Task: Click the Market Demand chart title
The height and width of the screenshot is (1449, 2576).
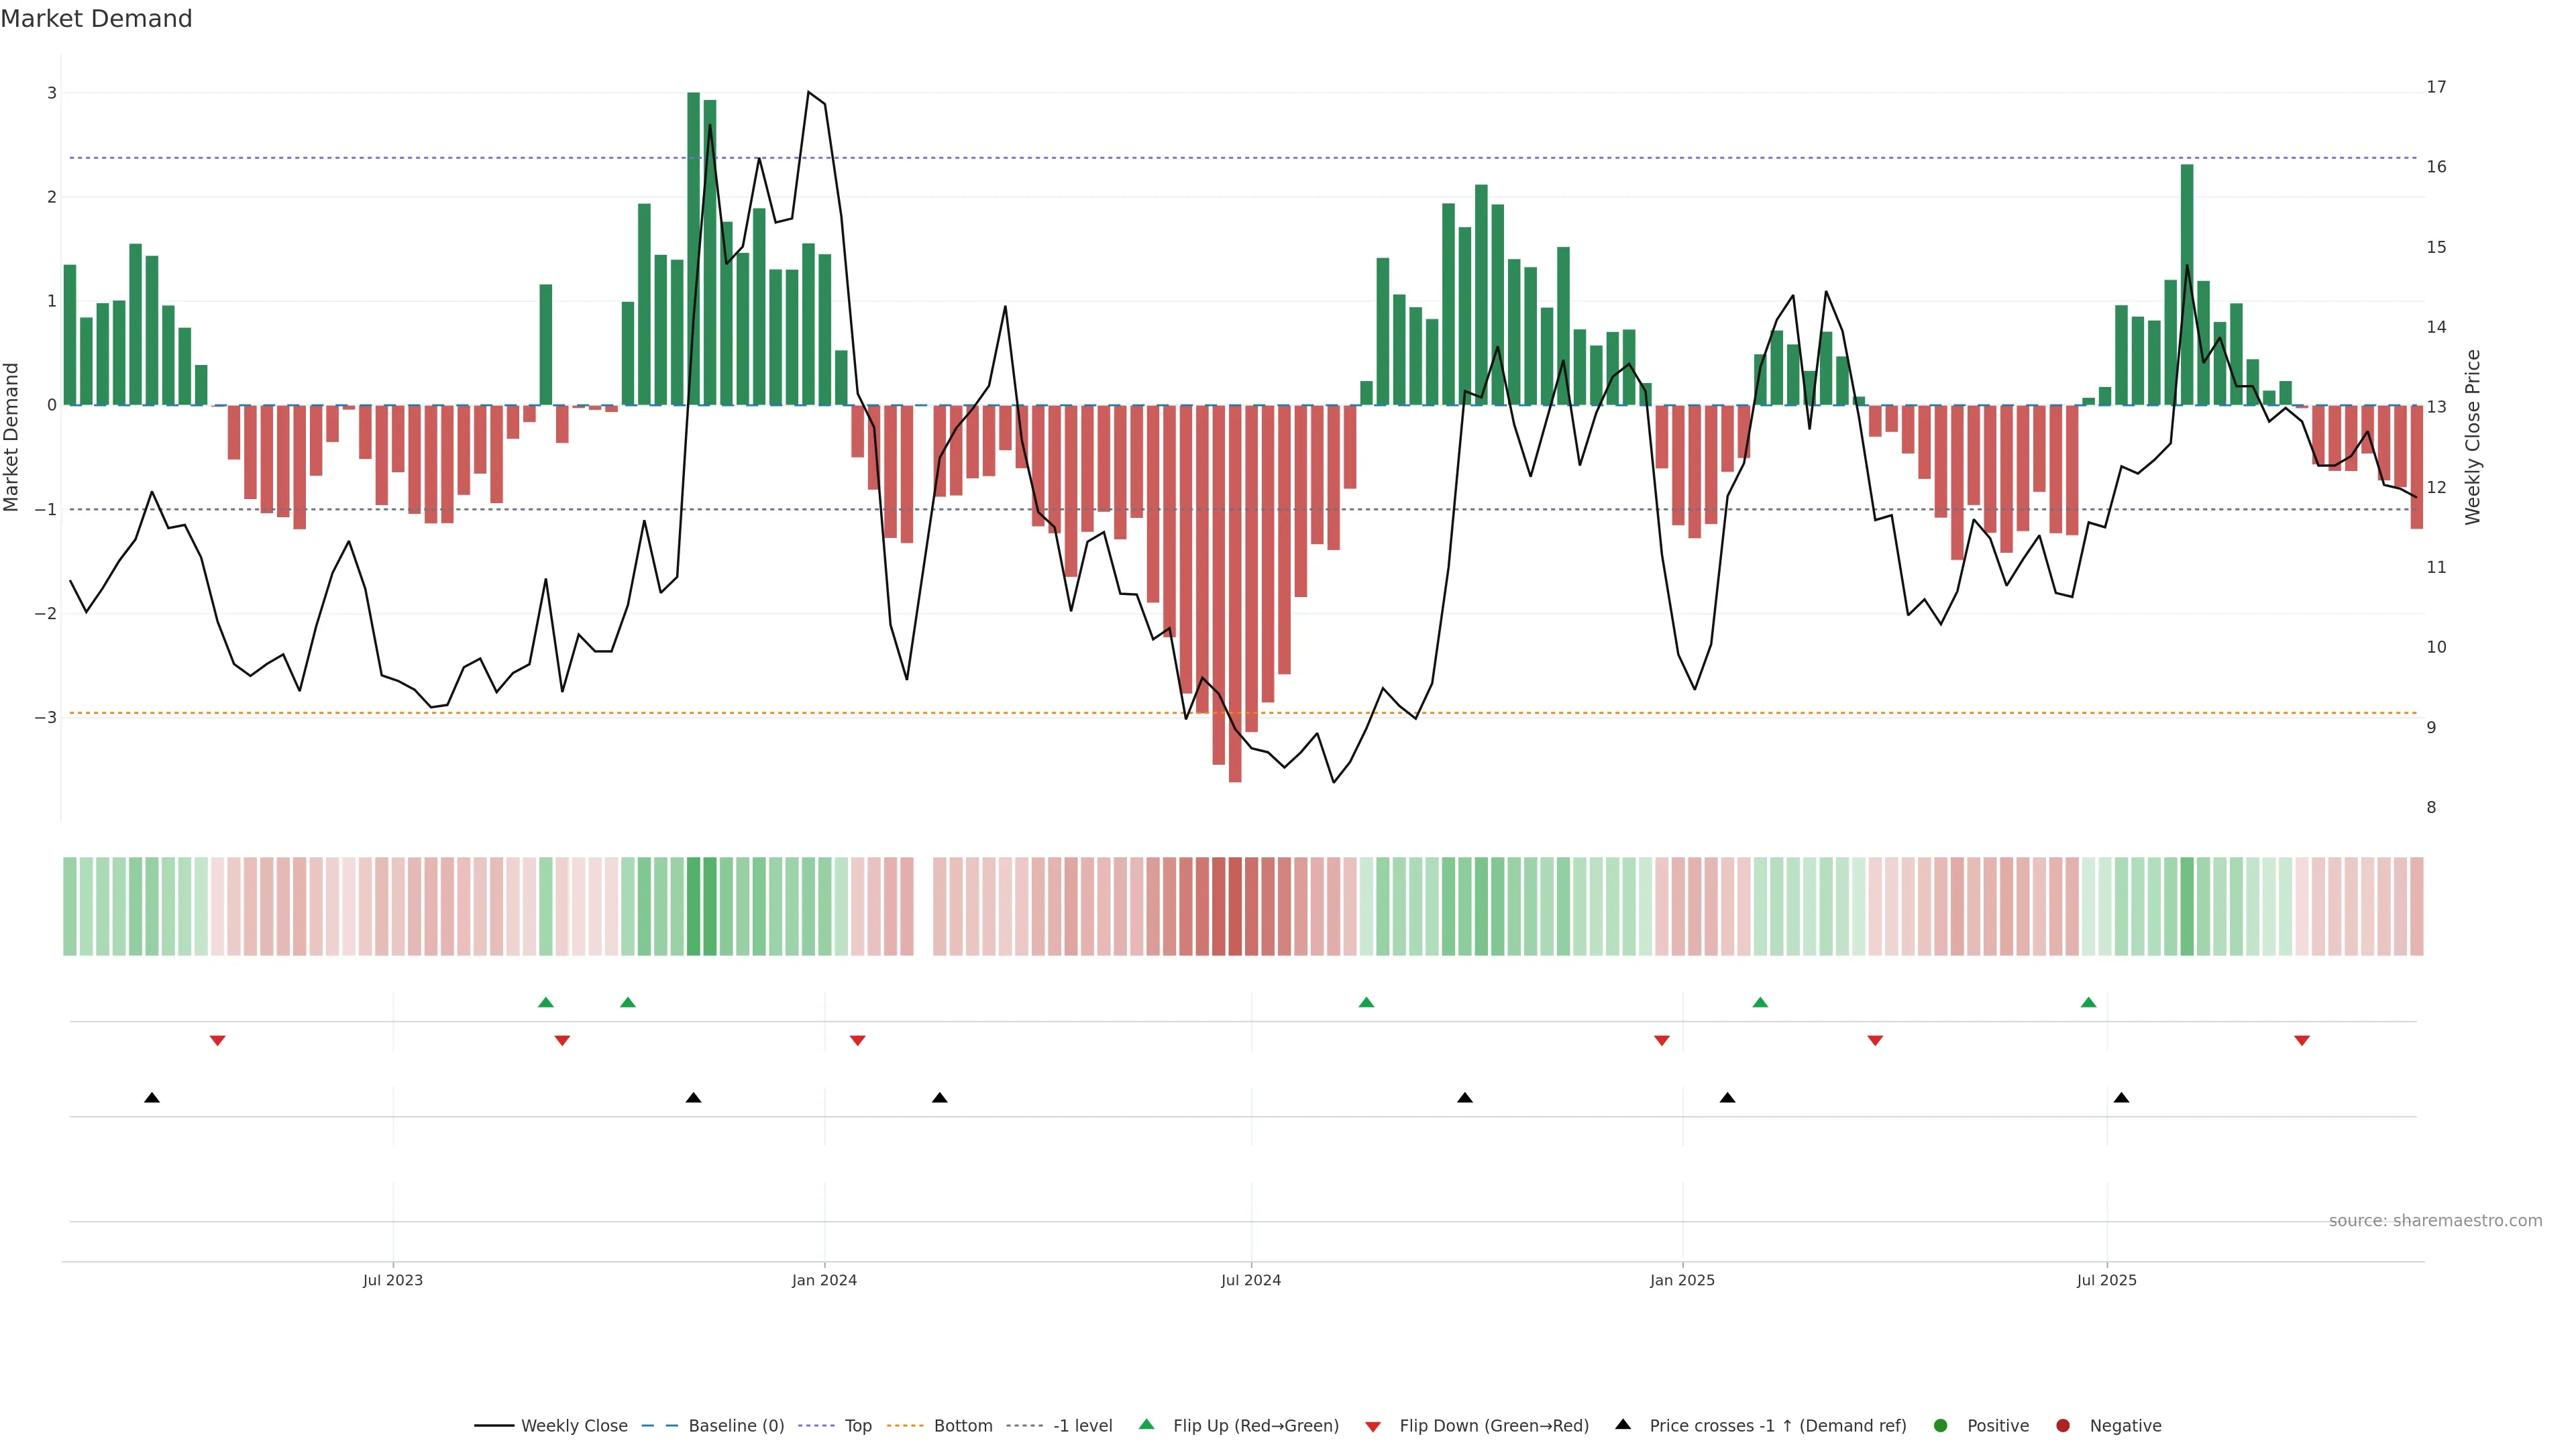Action: point(96,19)
